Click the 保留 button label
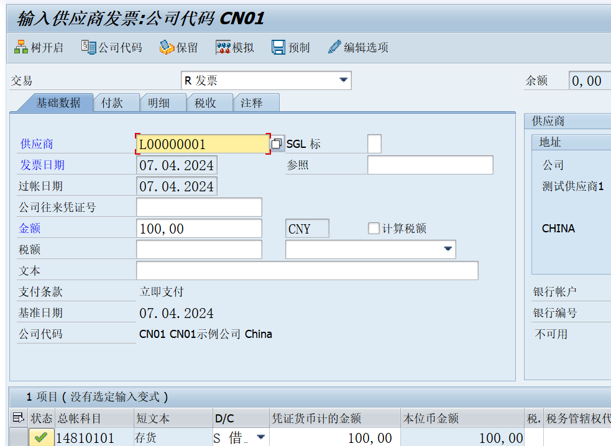 pyautogui.click(x=187, y=48)
